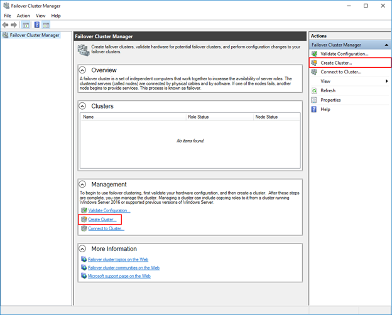Choose Create Cluster... in Actions pane
The image size is (392, 315).
[336, 63]
